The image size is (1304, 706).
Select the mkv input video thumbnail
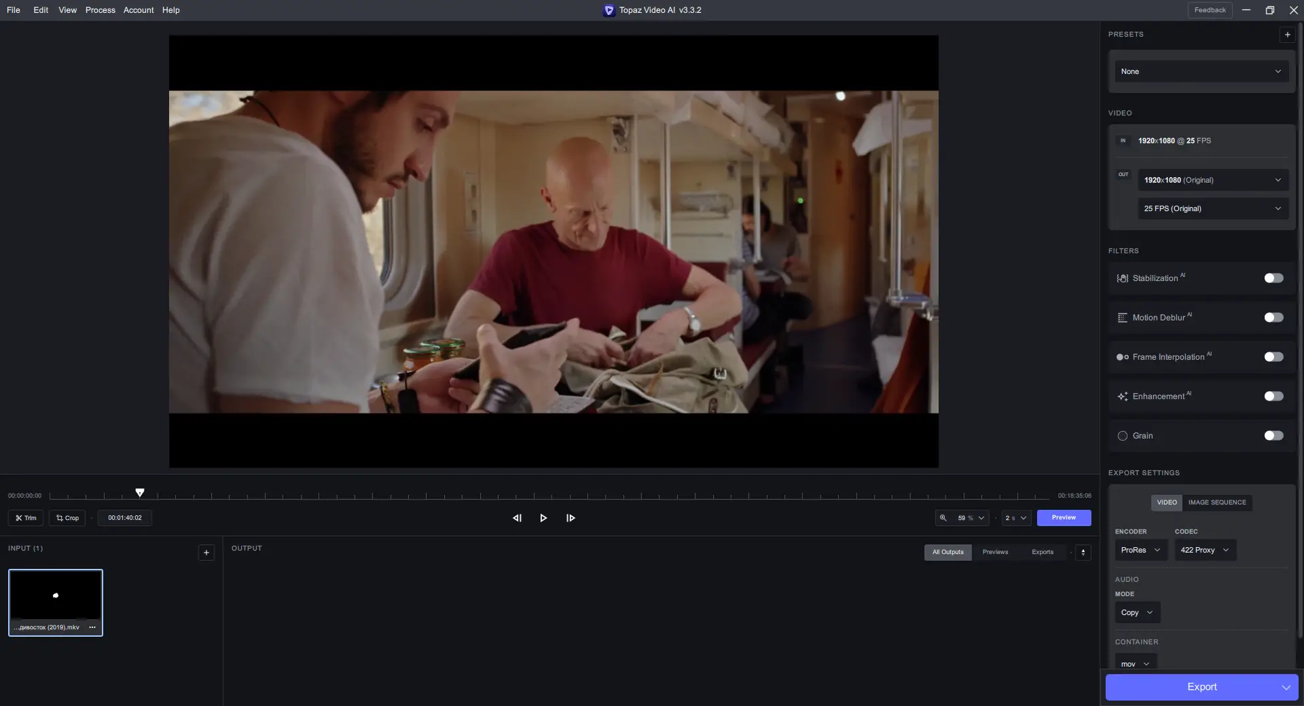(x=56, y=603)
